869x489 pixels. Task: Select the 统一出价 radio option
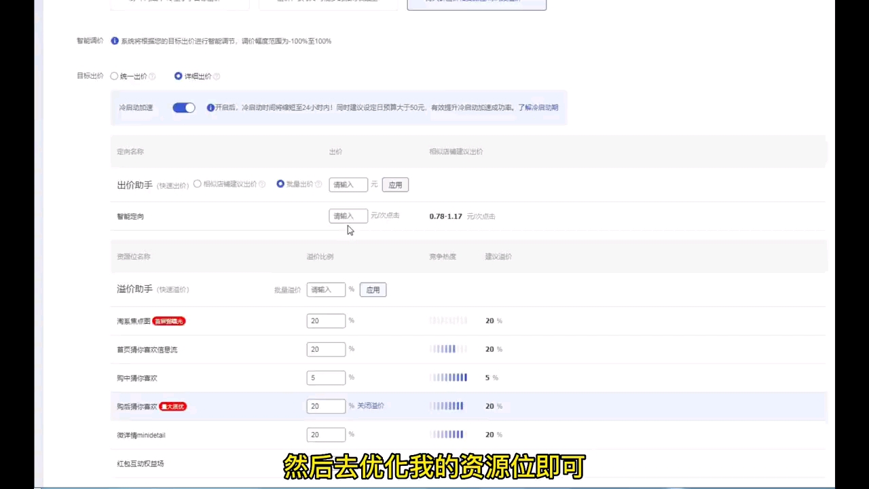(114, 76)
